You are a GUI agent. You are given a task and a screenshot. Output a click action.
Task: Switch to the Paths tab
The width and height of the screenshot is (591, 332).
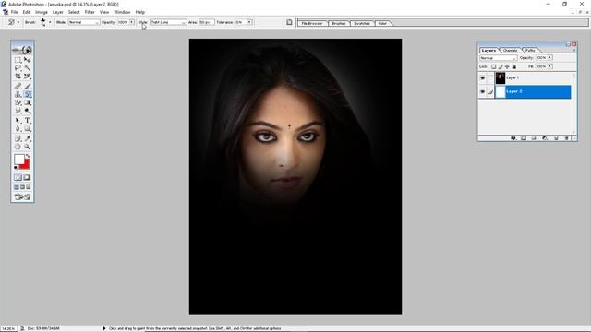coord(530,50)
